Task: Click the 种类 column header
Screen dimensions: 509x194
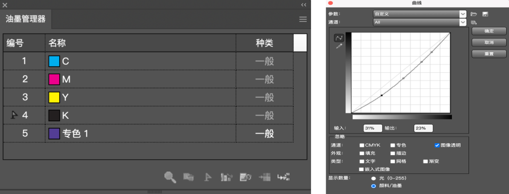Action: tap(264, 43)
